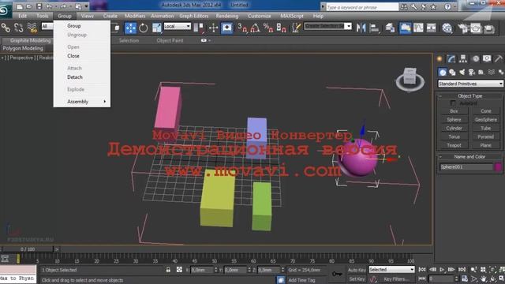Activate the Select and Move tool
This screenshot has width=505, height=284.
[130, 28]
